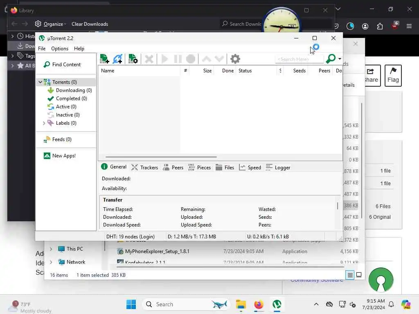Screen dimensions: 419x314
Task: Switch to the Logger tab
Action: [x=278, y=167]
